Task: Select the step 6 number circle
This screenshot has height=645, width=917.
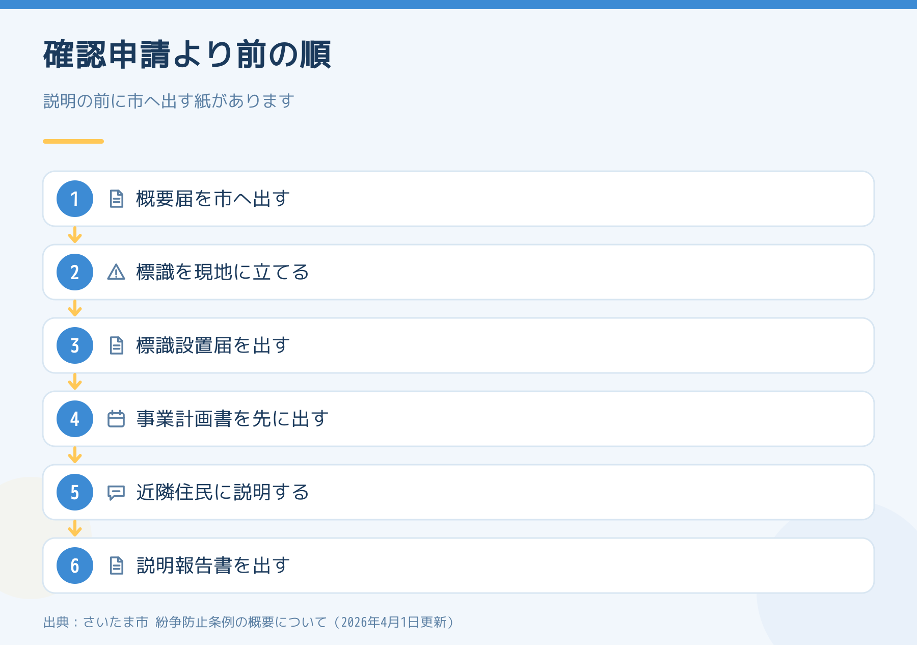Action: pos(75,566)
